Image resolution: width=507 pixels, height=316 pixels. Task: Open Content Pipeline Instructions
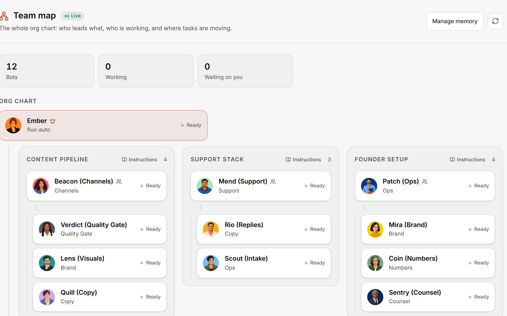(x=139, y=159)
